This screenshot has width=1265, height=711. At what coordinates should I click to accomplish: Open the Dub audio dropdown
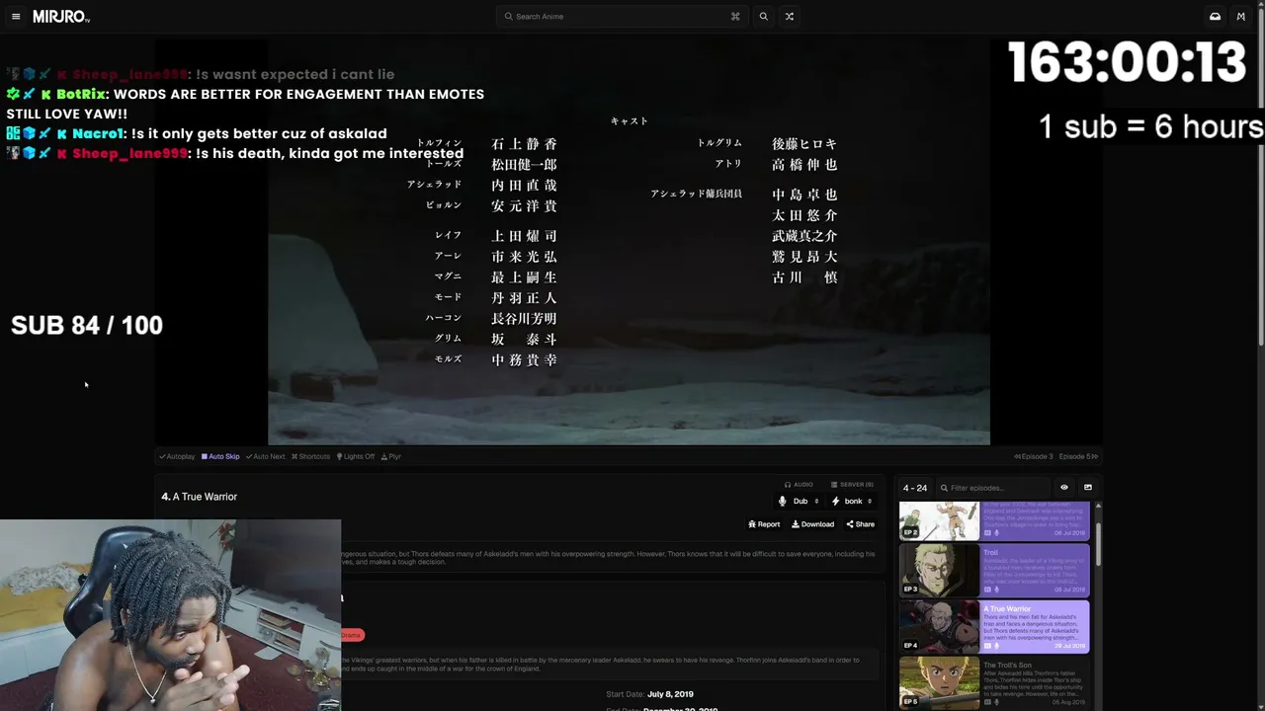pyautogui.click(x=800, y=502)
